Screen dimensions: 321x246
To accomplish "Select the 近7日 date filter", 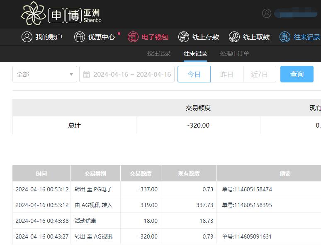I will point(260,74).
